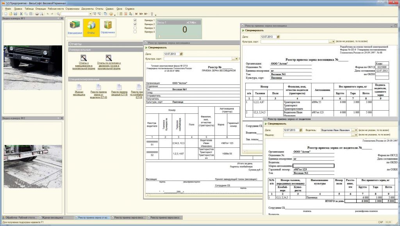Screen dimensions: 400x226
Task: Uncheck the Камера 1 checkbox
Action: click(135, 20)
